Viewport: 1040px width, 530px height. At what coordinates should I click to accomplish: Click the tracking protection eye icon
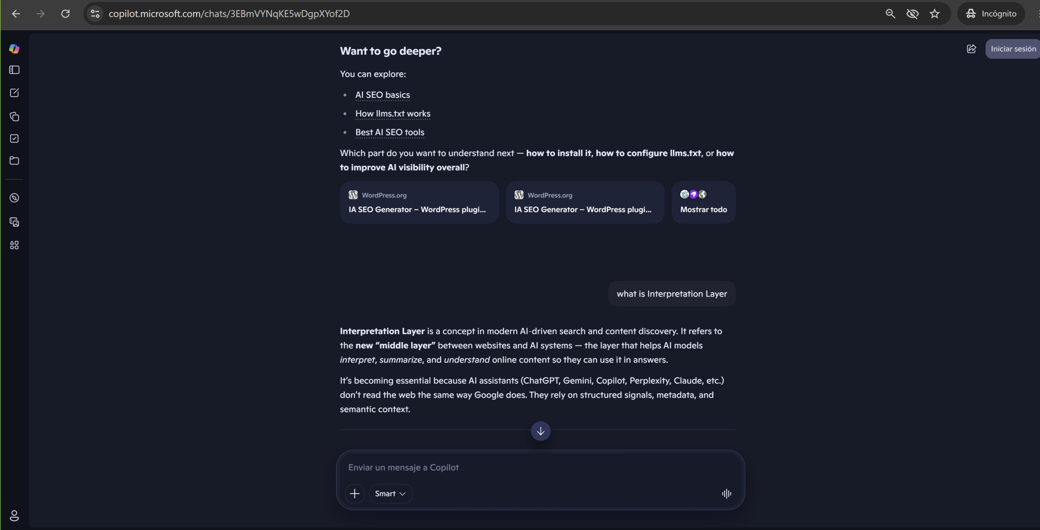point(912,14)
